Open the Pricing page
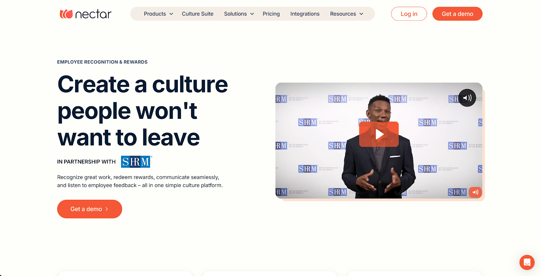The height and width of the screenshot is (276, 541). [x=271, y=14]
